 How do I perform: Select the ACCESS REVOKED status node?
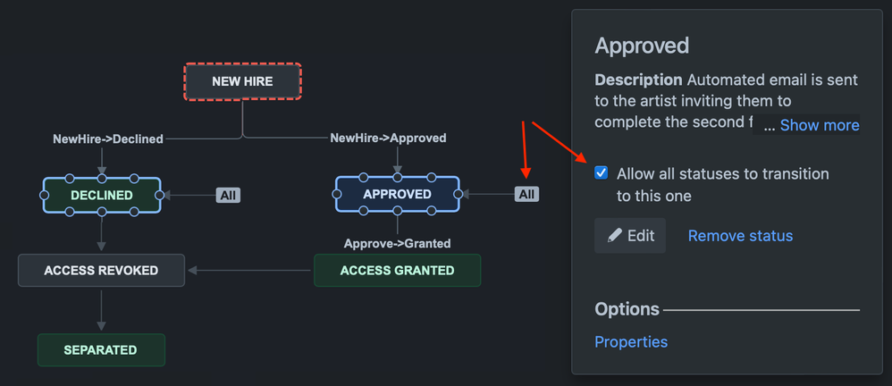[101, 270]
